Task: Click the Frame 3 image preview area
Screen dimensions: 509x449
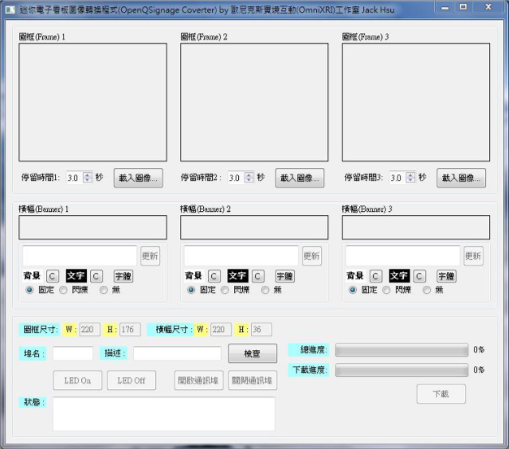Action: click(416, 102)
